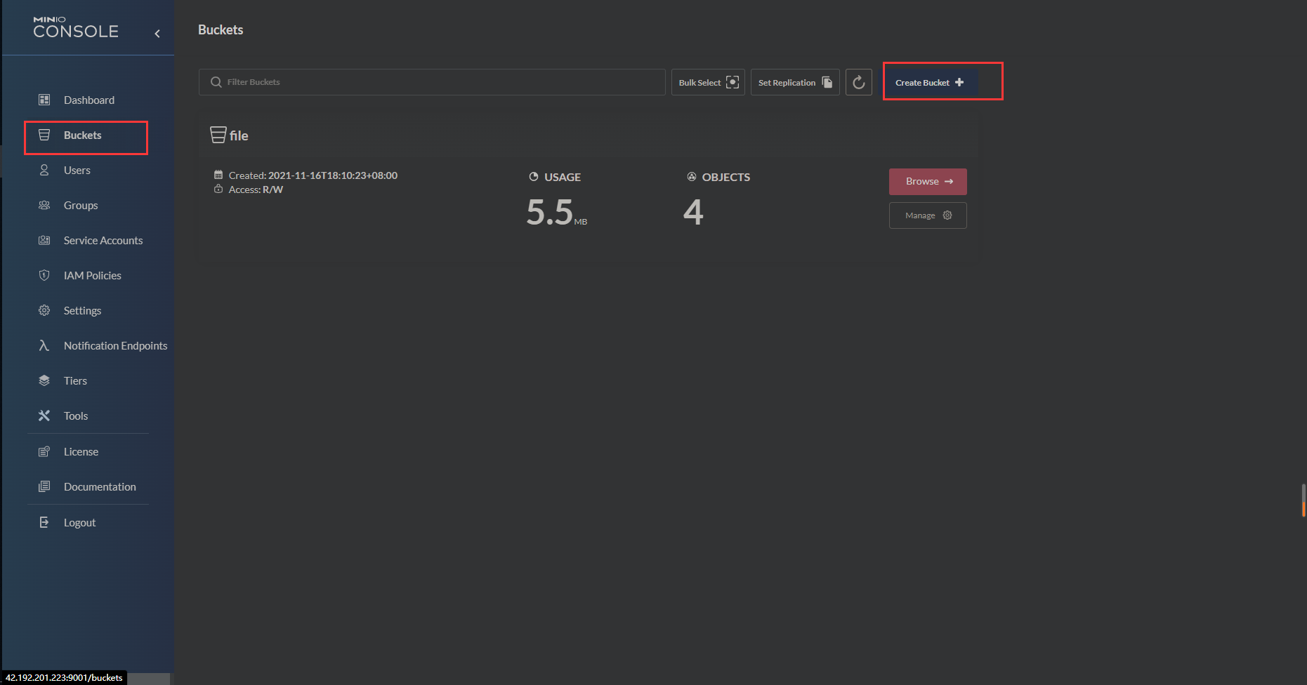Click the IAM Policies shield icon
Screen dimensions: 1307x685
point(44,276)
